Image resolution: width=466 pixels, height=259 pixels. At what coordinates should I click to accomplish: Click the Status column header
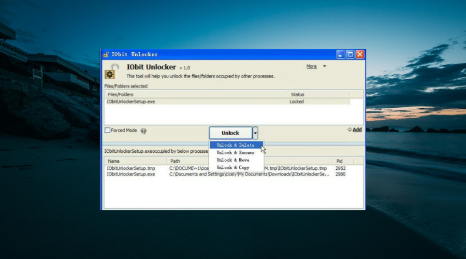click(318, 94)
